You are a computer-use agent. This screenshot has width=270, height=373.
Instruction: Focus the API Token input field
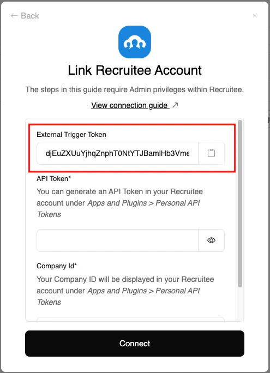pos(117,240)
